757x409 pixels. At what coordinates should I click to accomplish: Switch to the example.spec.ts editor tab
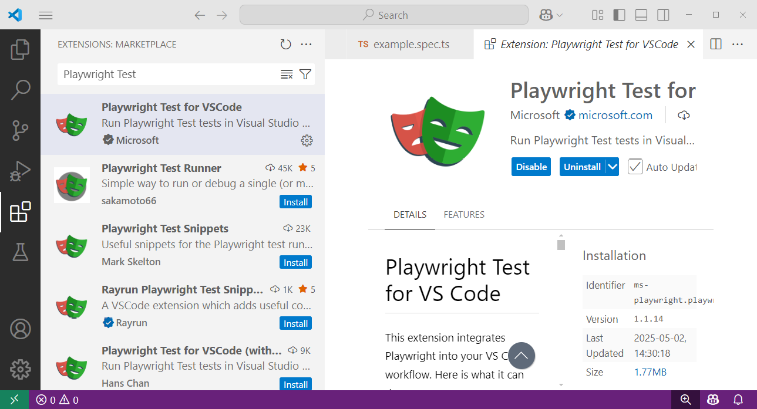pyautogui.click(x=403, y=44)
